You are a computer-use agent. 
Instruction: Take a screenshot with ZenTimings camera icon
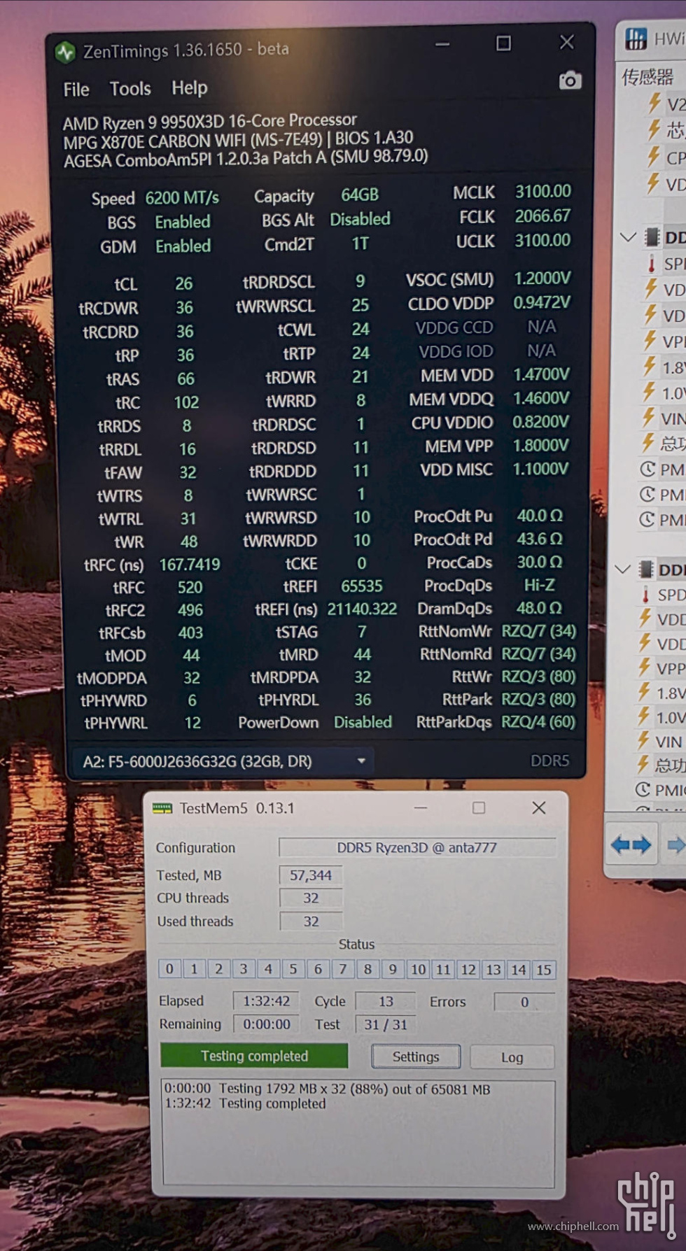tap(570, 80)
